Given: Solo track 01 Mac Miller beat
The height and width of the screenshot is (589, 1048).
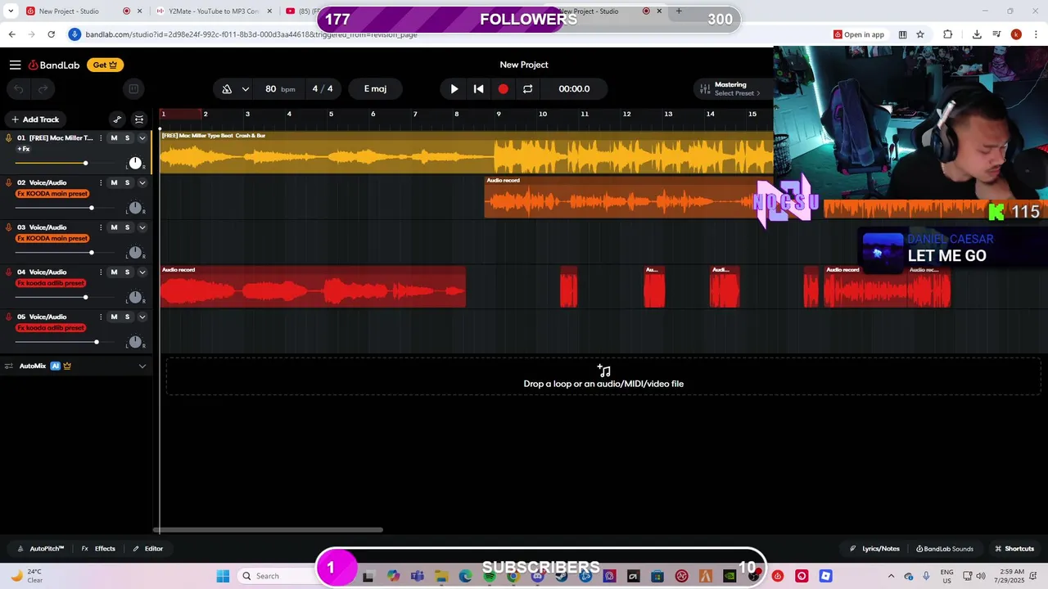Looking at the screenshot, I should (127, 138).
